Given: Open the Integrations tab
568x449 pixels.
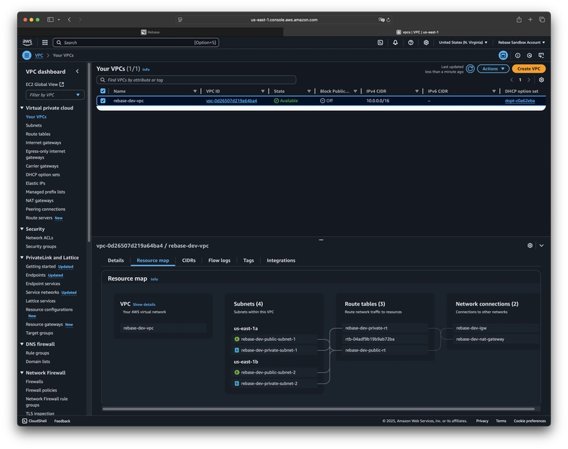Looking at the screenshot, I should pyautogui.click(x=280, y=260).
